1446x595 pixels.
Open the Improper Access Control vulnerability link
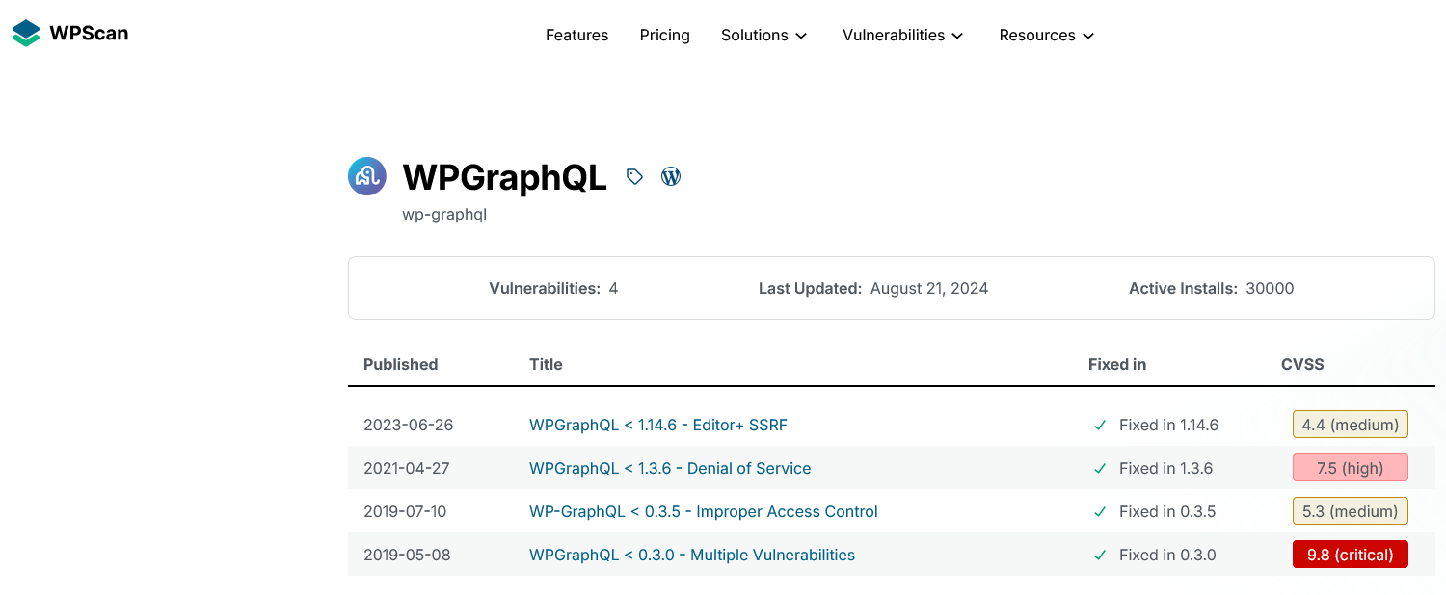(704, 511)
